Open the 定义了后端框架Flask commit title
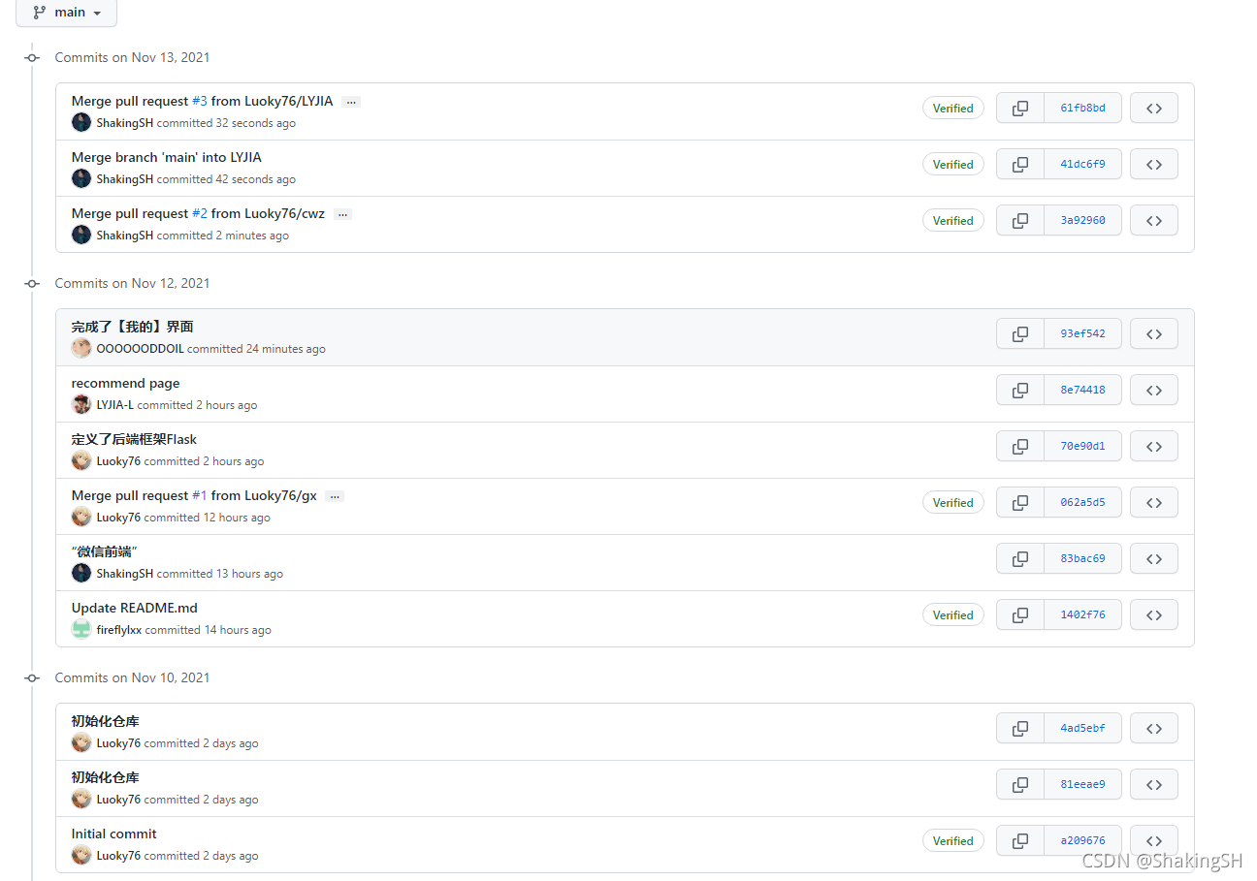The height and width of the screenshot is (881, 1257). coord(134,440)
